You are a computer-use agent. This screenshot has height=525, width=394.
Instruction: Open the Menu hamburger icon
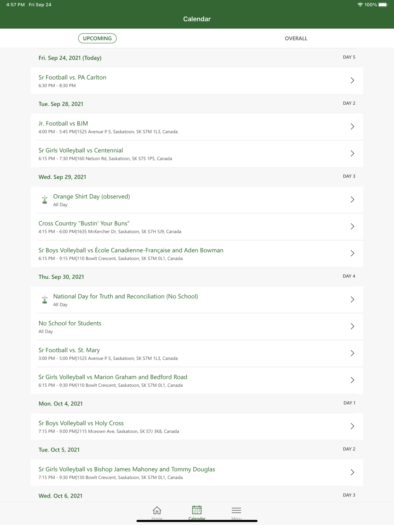[236, 510]
